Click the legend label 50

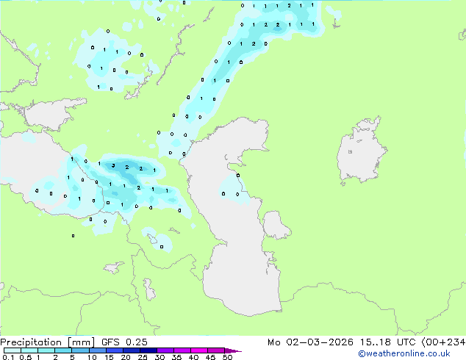click(227, 357)
